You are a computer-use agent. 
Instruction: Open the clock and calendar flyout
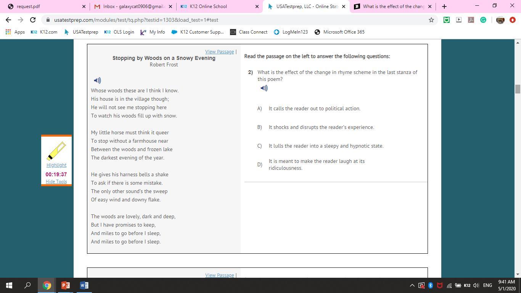coord(507,285)
